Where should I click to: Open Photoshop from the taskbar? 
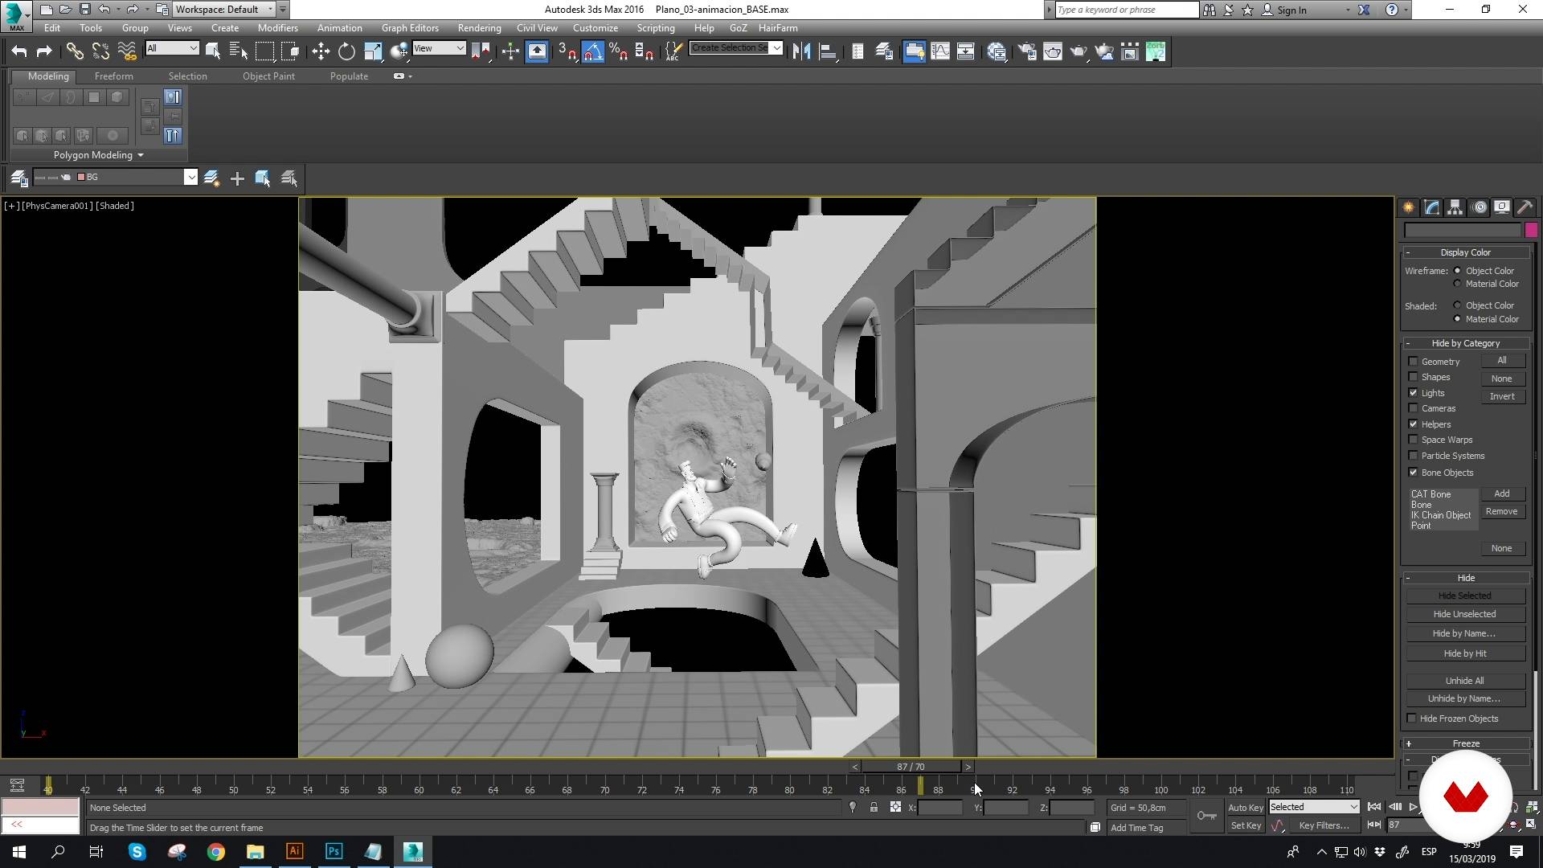click(334, 852)
